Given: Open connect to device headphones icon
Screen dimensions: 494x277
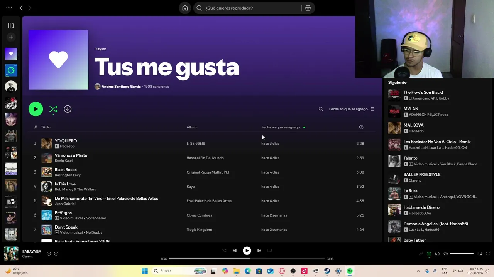Looking at the screenshot, I should [x=437, y=254].
